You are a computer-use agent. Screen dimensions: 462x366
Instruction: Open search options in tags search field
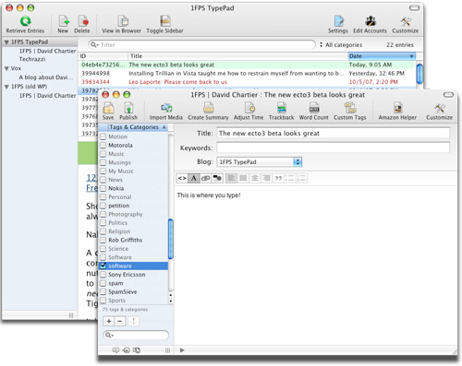tap(109, 335)
